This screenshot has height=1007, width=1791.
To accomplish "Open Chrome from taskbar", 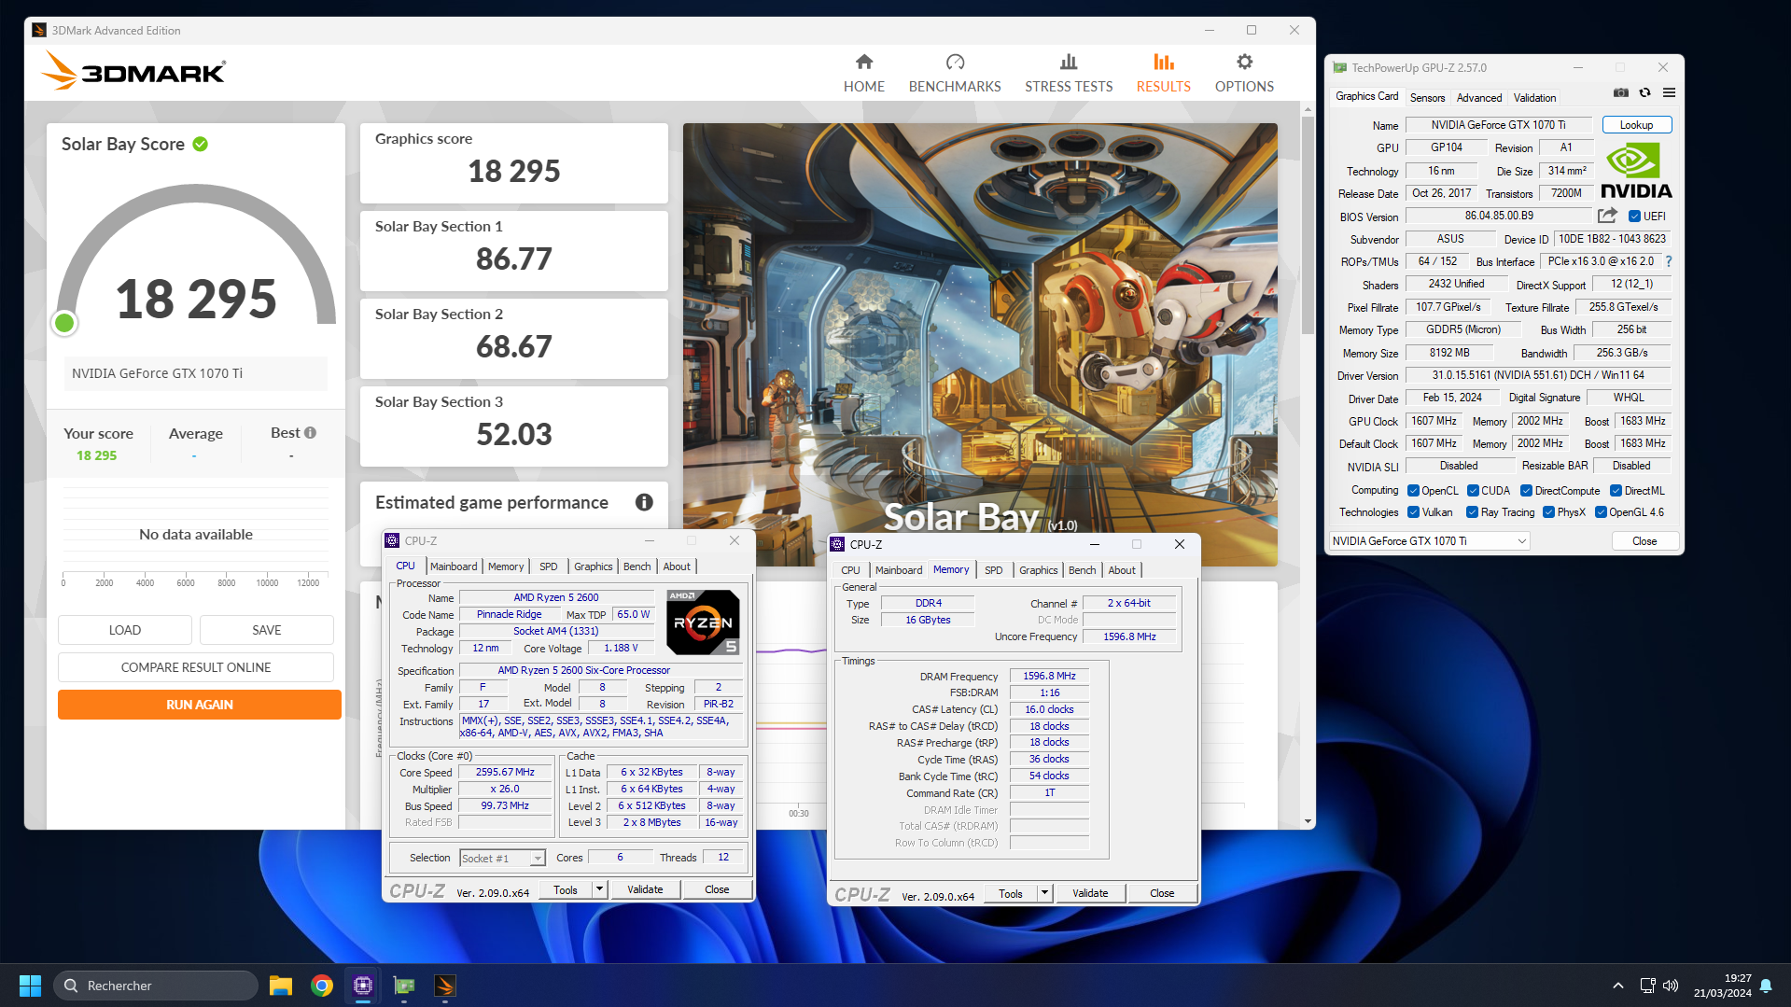I will pos(322,986).
